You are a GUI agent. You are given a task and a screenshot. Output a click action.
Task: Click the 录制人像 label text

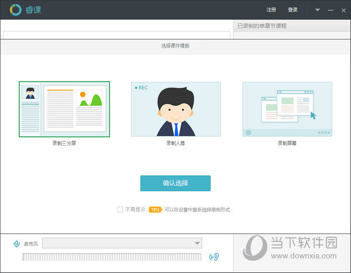coord(175,143)
